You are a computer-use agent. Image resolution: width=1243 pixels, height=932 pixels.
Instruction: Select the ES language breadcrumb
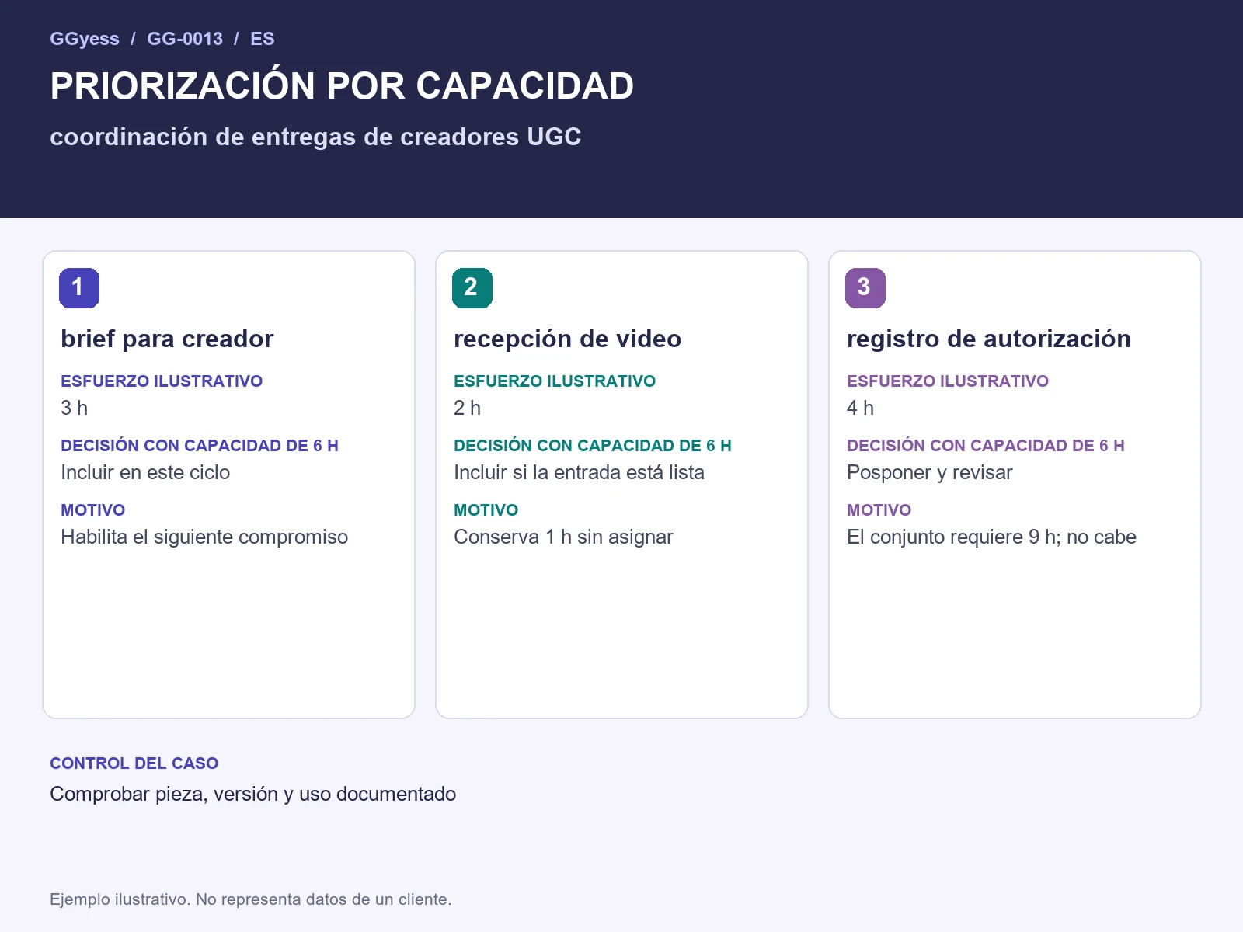[263, 39]
